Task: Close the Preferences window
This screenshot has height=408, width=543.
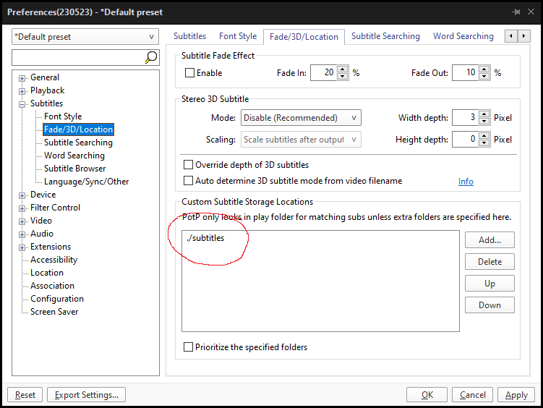Action: [531, 12]
